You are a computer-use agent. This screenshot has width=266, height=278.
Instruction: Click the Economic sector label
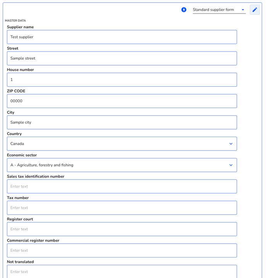point(22,155)
